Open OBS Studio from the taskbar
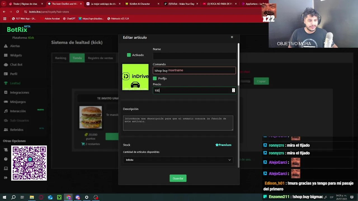358x201 pixels. click(96, 197)
